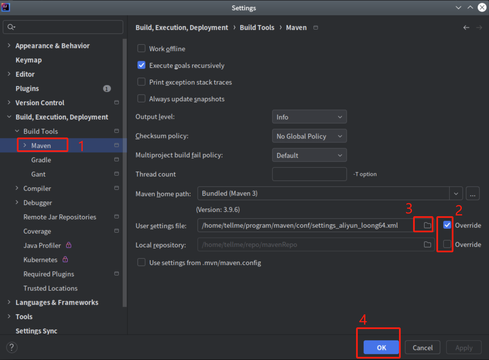Enable Work offline checkbox
This screenshot has height=360, width=489.
[141, 49]
